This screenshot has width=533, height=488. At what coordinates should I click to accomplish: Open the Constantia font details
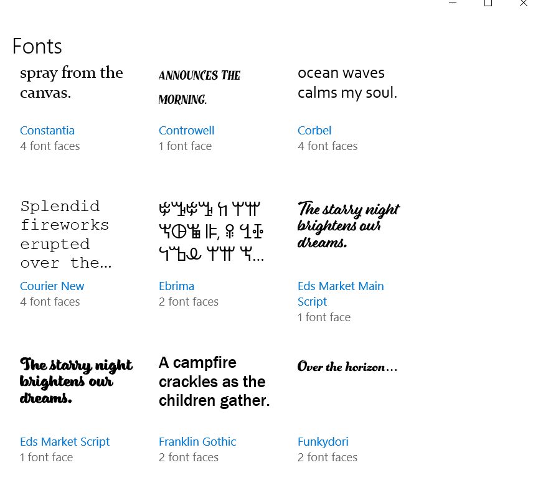(47, 130)
